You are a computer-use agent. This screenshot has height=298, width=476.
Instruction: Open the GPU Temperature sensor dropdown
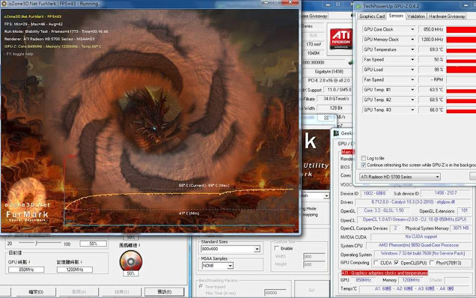point(412,49)
